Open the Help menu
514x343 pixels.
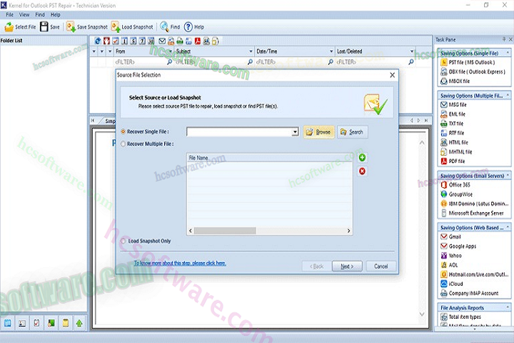click(56, 15)
